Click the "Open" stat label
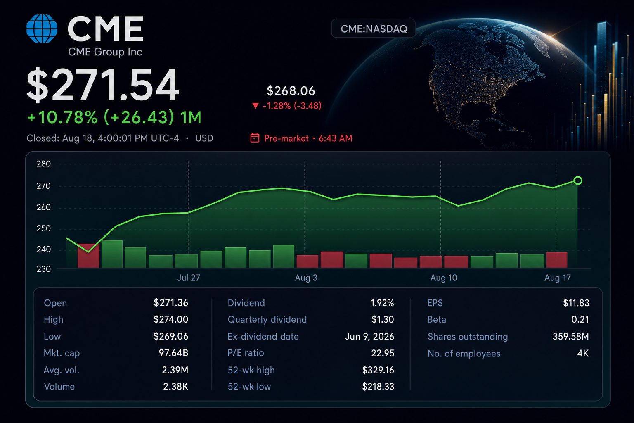Screen dimensions: 634x423 click(55, 303)
